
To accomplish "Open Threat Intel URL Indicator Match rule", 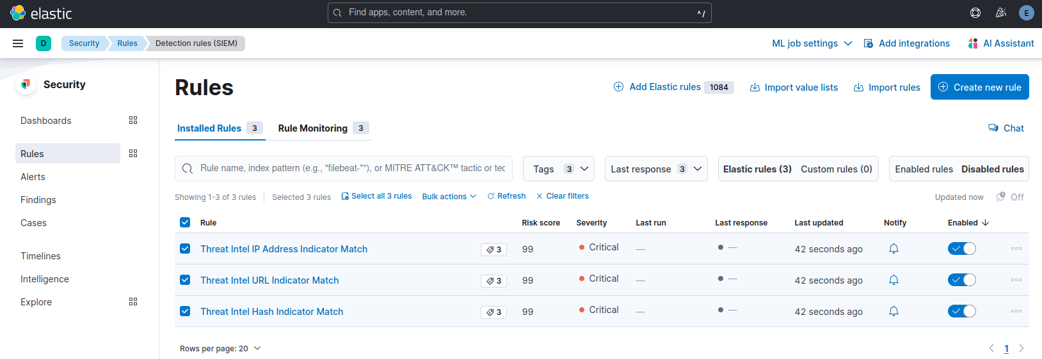I will [x=269, y=280].
